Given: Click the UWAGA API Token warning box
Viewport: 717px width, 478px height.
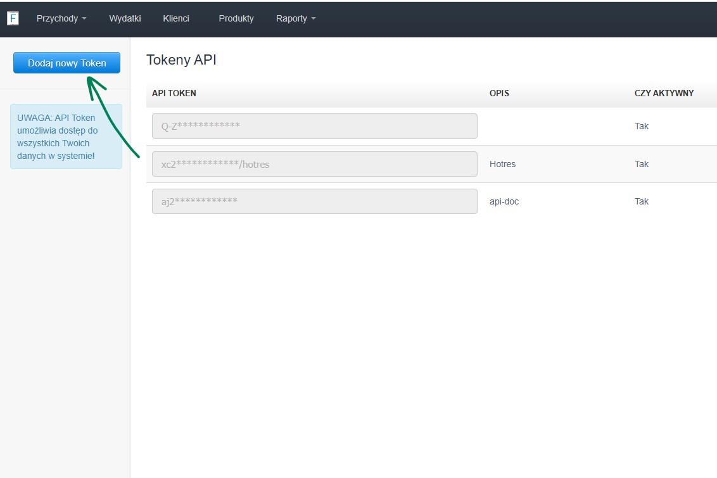Looking at the screenshot, I should coord(66,137).
